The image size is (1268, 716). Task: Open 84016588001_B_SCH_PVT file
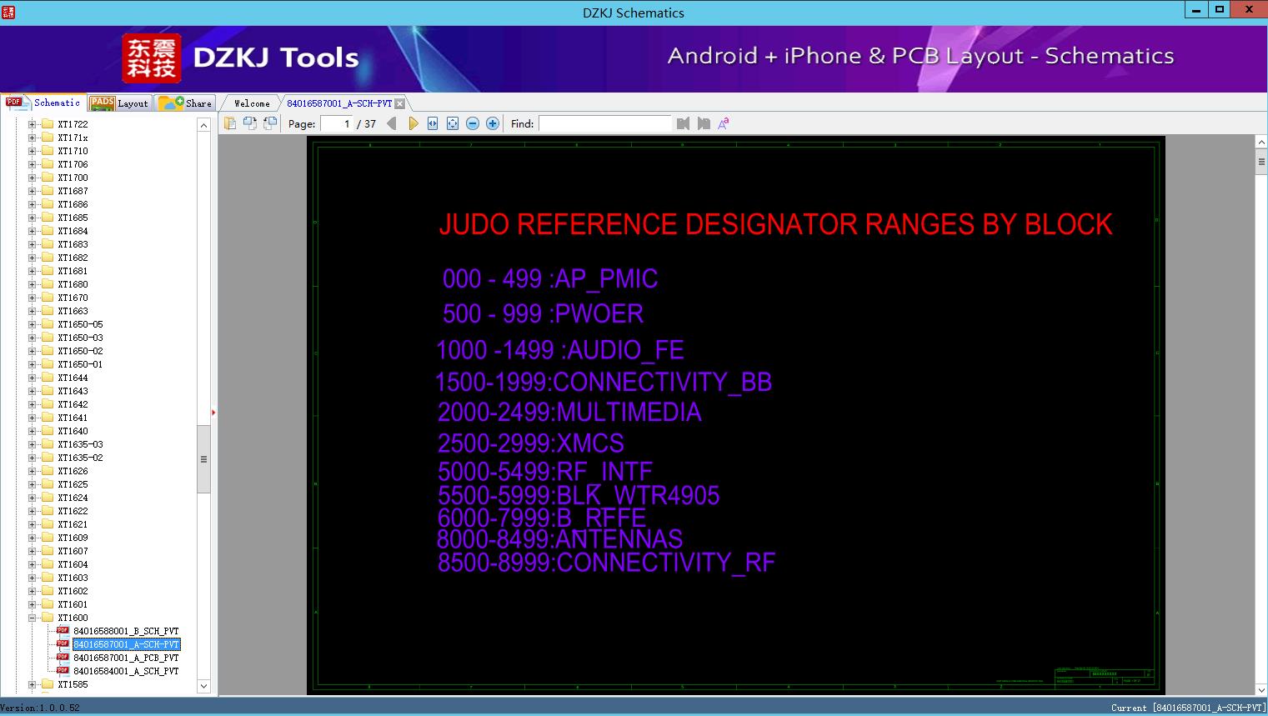(x=125, y=631)
